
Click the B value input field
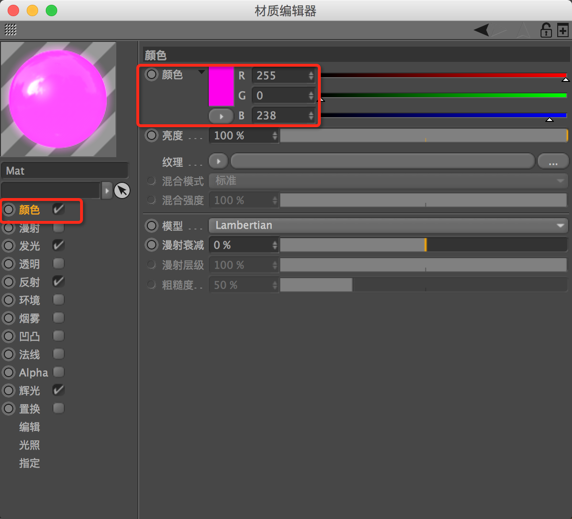tap(283, 116)
